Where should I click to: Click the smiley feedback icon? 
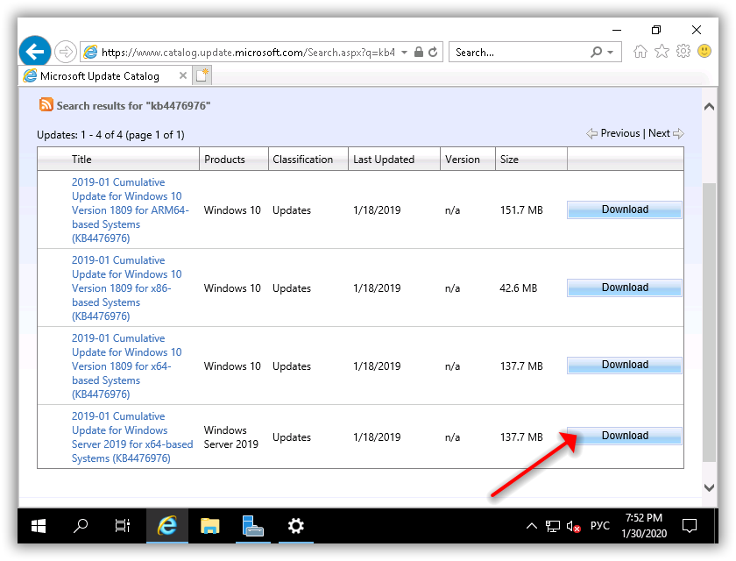tap(704, 51)
